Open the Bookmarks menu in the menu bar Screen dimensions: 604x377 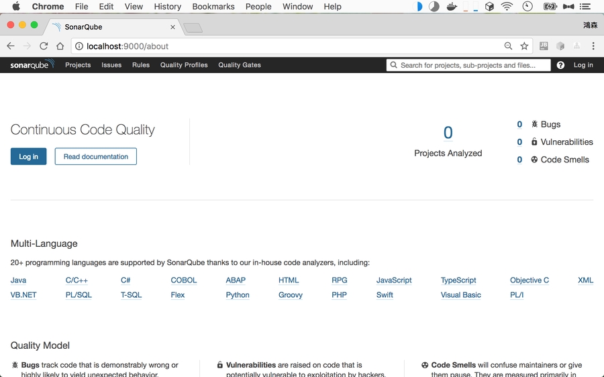point(213,7)
